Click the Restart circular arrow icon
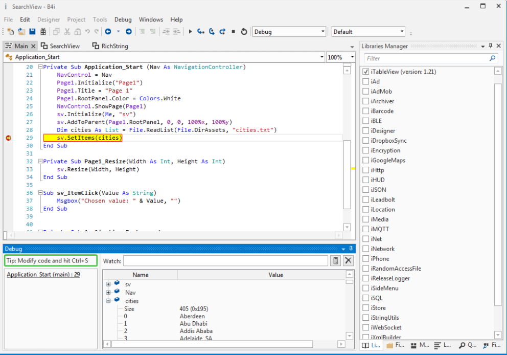Screen dimensions: 507x355 point(244,31)
